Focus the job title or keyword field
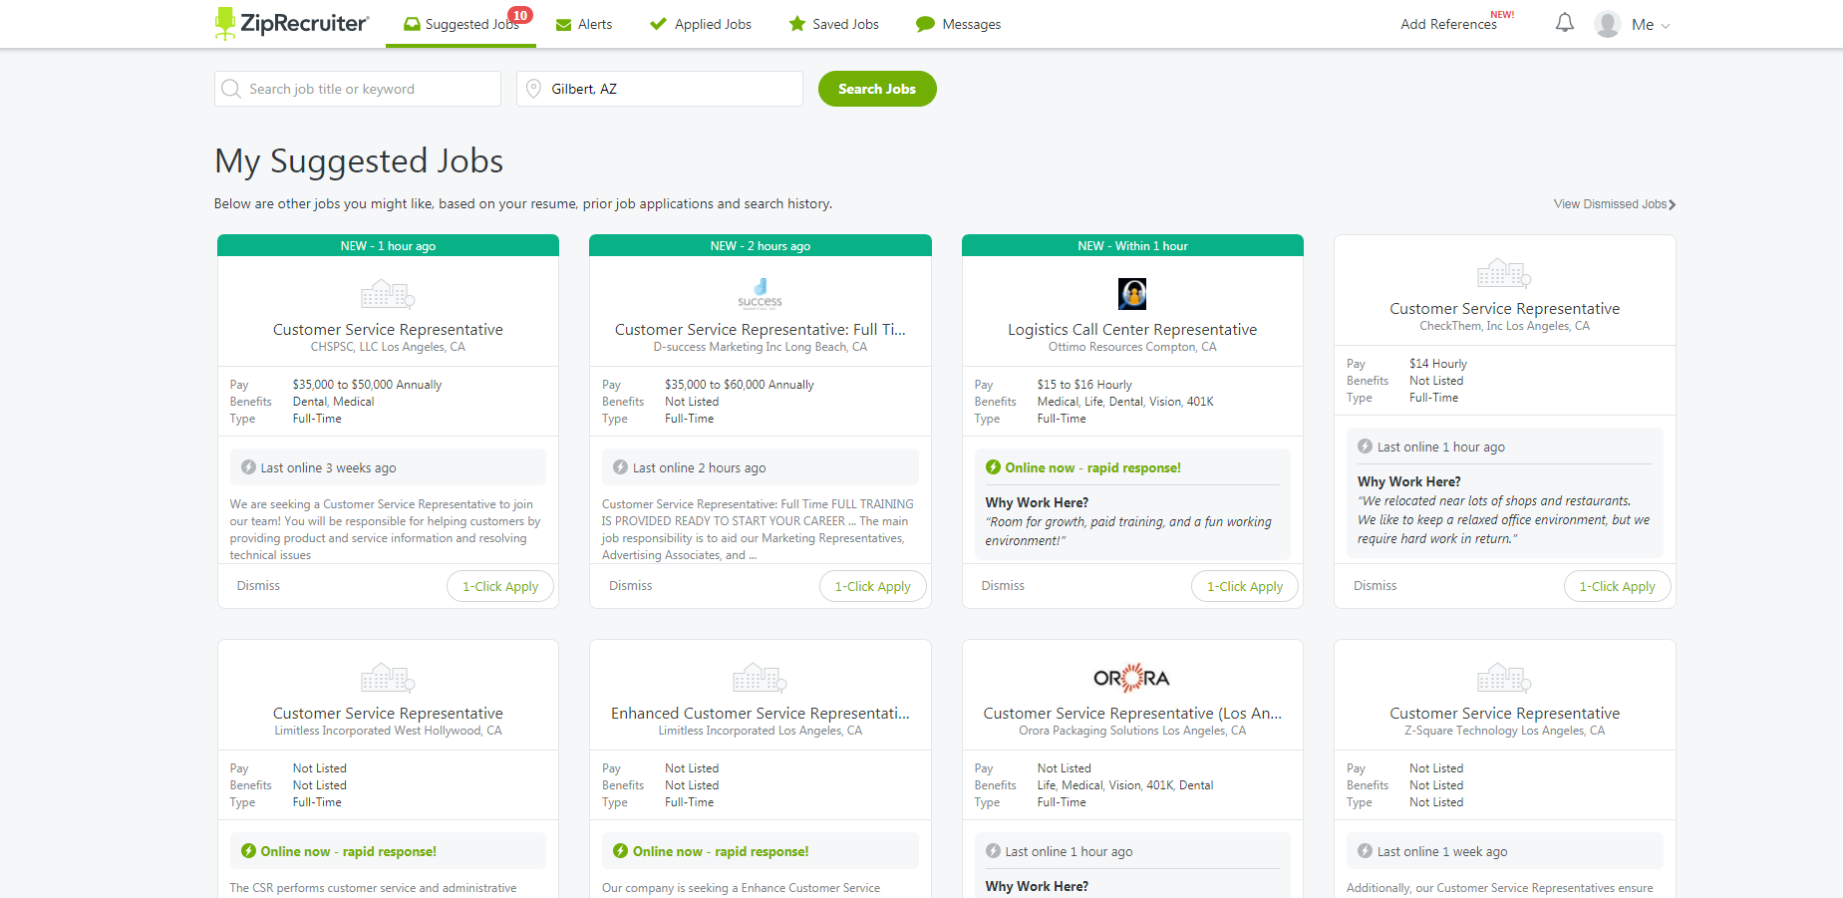This screenshot has width=1843, height=898. [x=369, y=89]
